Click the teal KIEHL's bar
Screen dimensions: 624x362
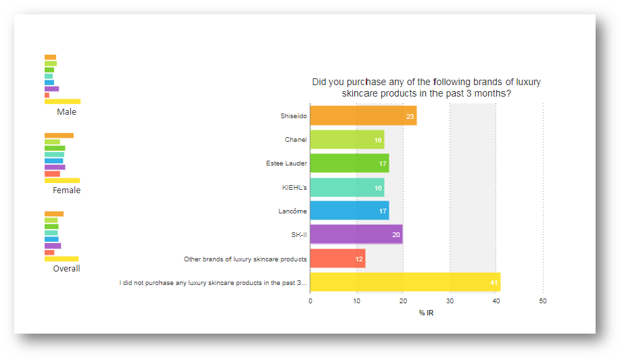347,187
